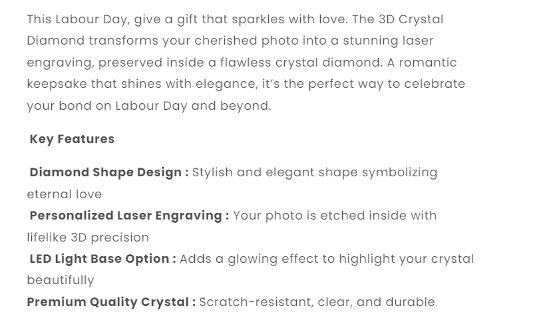Image resolution: width=547 pixels, height=322 pixels.
Task: Click the "Diamond Shape Design :" bold label
Action: tap(109, 172)
